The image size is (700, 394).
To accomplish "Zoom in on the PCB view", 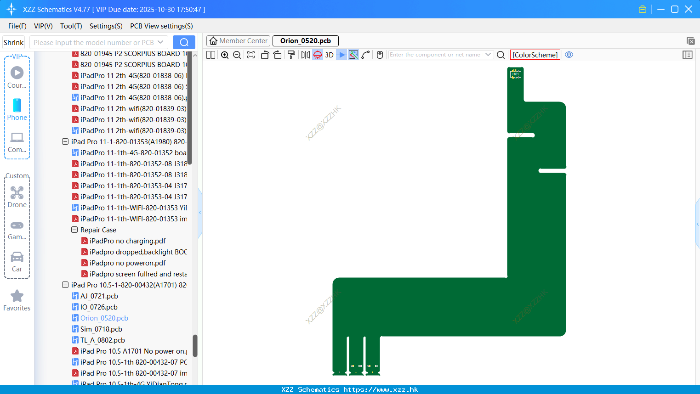I will pyautogui.click(x=225, y=55).
